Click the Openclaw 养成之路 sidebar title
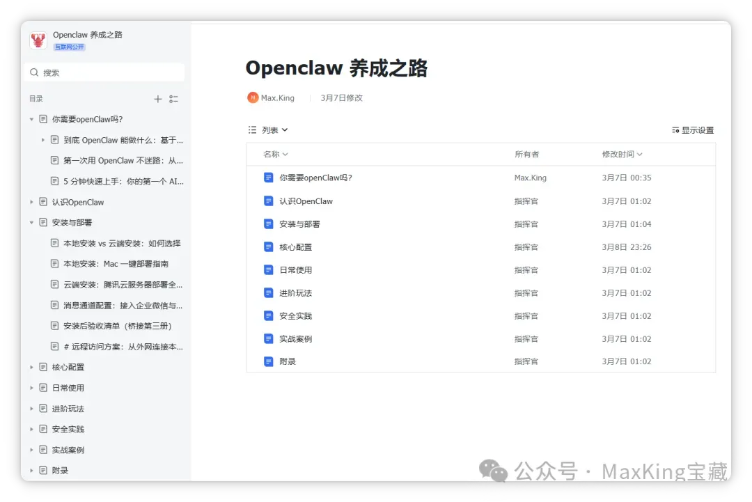The width and height of the screenshot is (752, 502). (87, 35)
